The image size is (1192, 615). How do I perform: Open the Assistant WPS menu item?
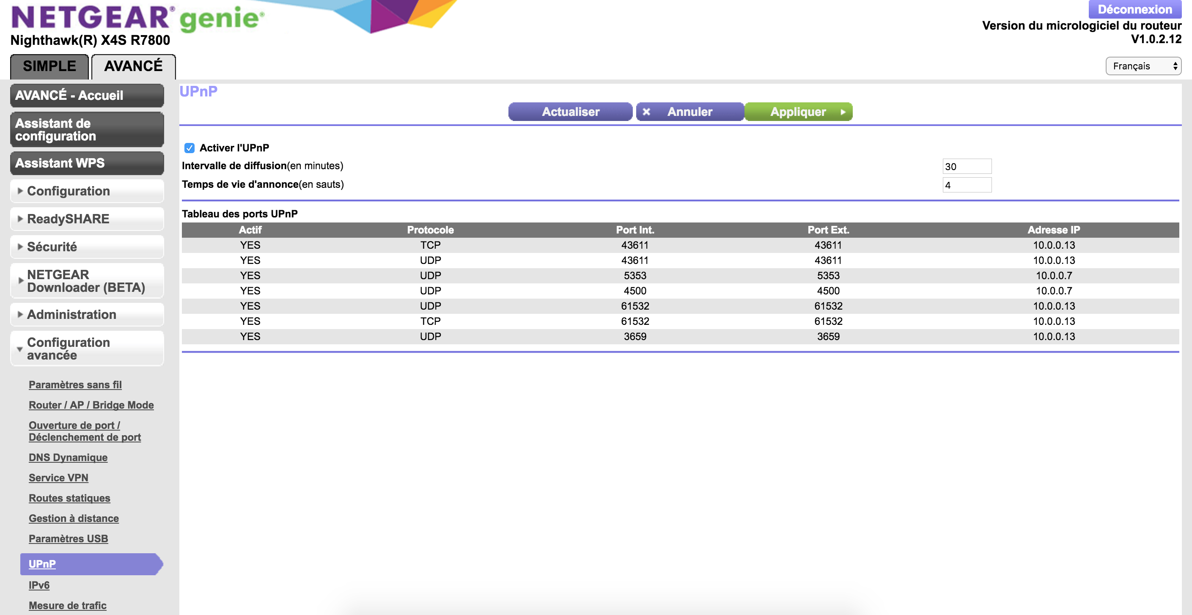click(87, 163)
